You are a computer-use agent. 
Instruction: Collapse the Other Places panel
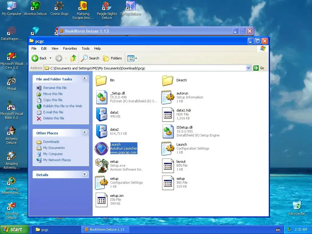click(85, 133)
